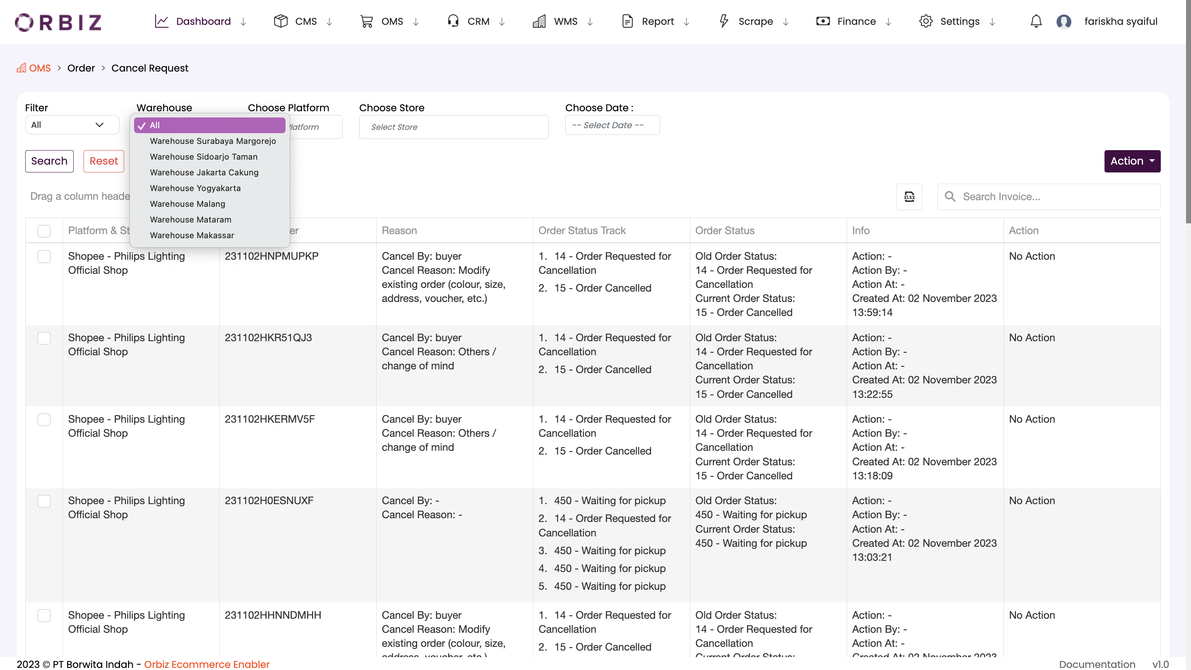Click order number 231102HKR51QJ3
The width and height of the screenshot is (1191, 670).
pyautogui.click(x=268, y=338)
